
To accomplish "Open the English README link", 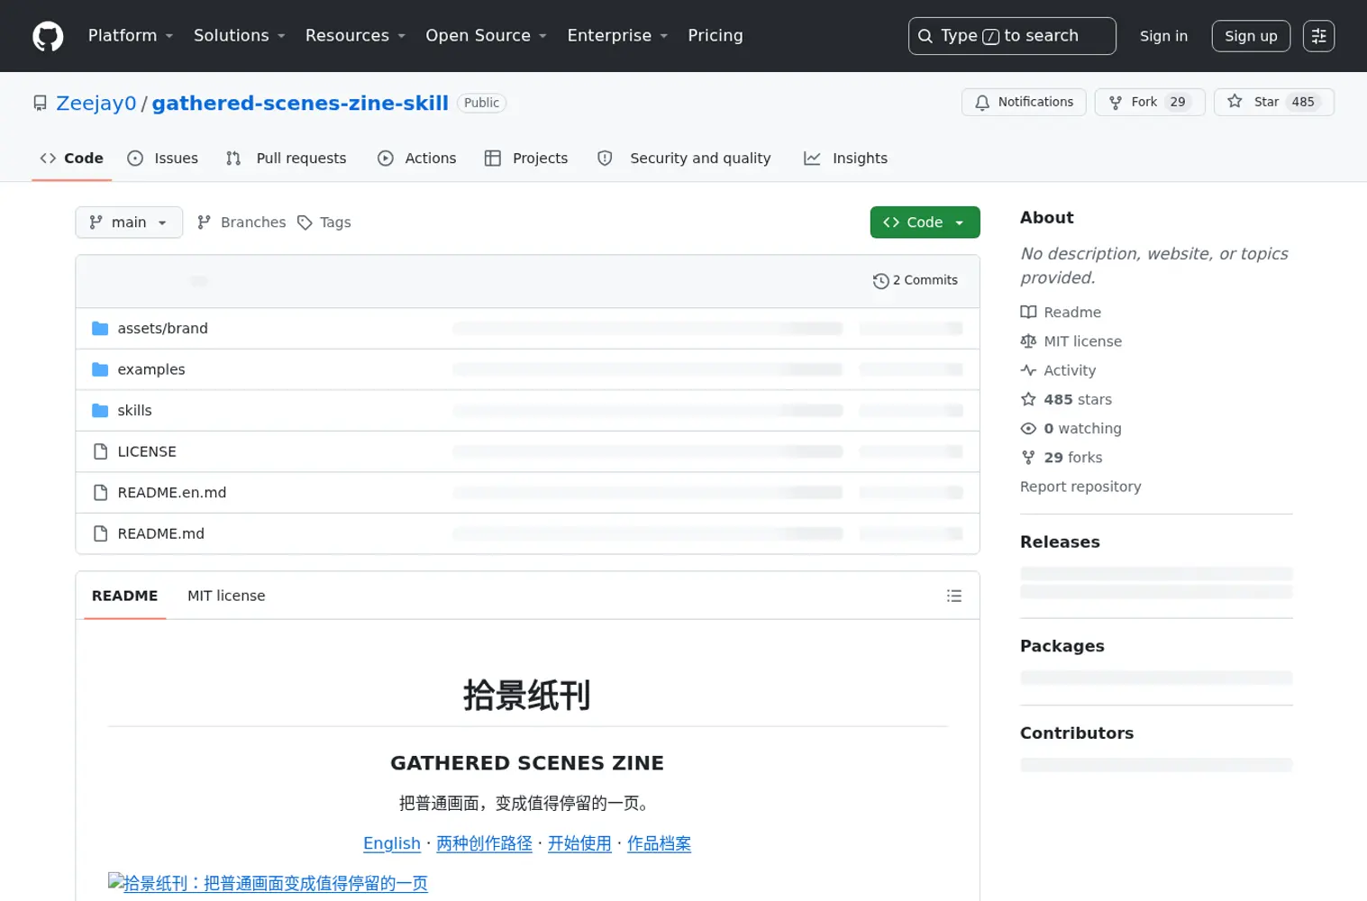I will pyautogui.click(x=392, y=843).
